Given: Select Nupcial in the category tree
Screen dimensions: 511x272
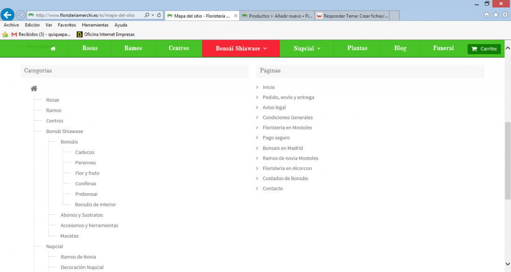Looking at the screenshot, I should tap(54, 246).
